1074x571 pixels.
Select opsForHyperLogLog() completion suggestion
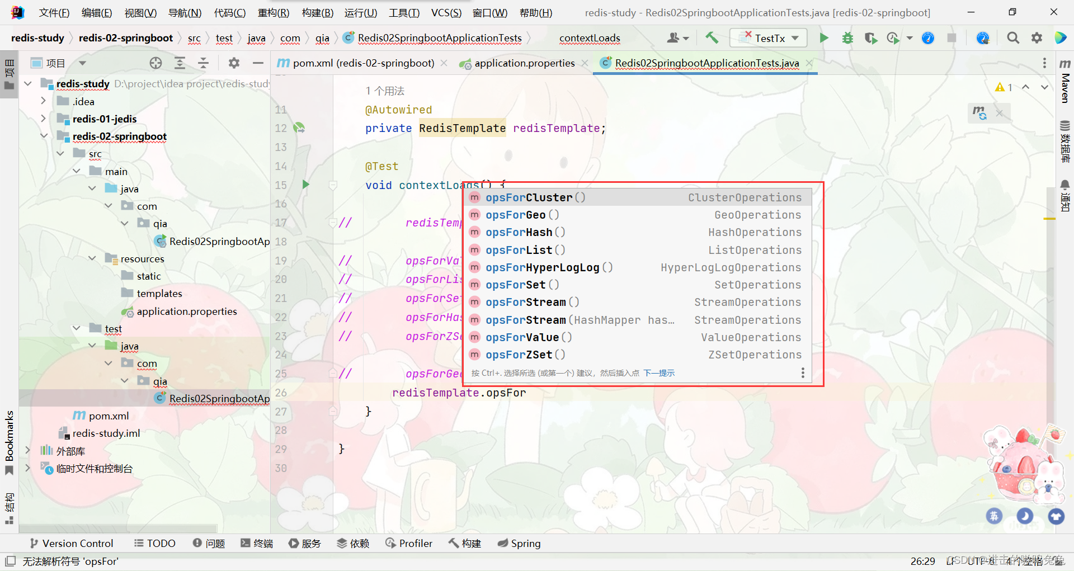tap(637, 267)
